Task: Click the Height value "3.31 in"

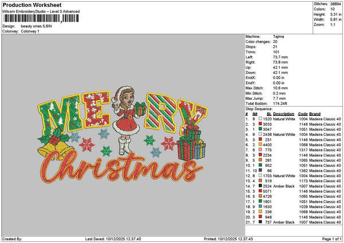Action: click(x=335, y=14)
